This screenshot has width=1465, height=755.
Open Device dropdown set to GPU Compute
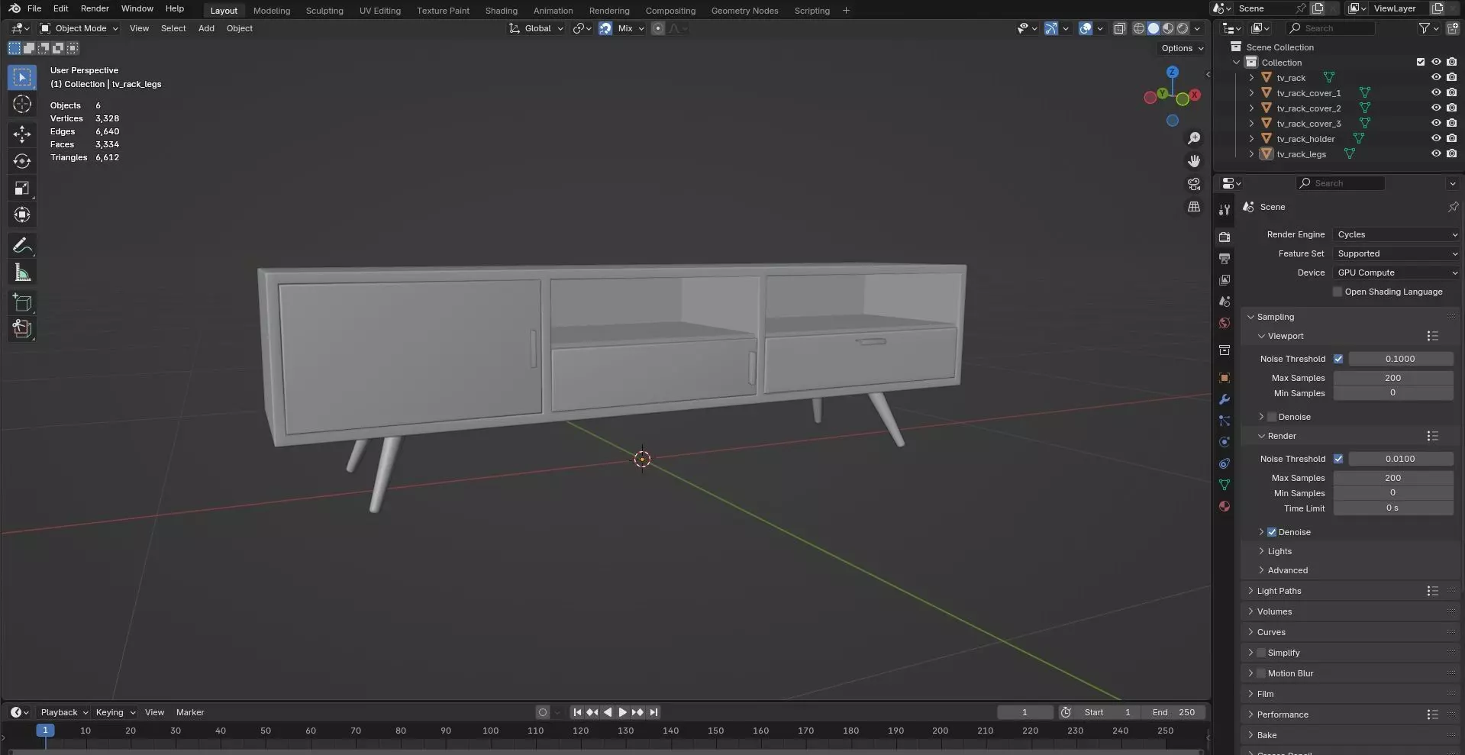1397,273
